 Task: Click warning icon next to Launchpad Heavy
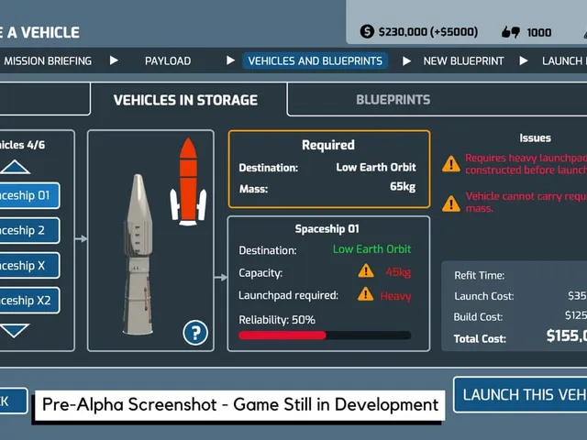coord(365,294)
